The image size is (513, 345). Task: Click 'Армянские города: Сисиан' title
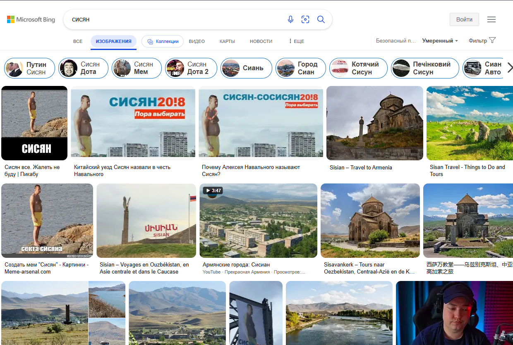tap(236, 264)
